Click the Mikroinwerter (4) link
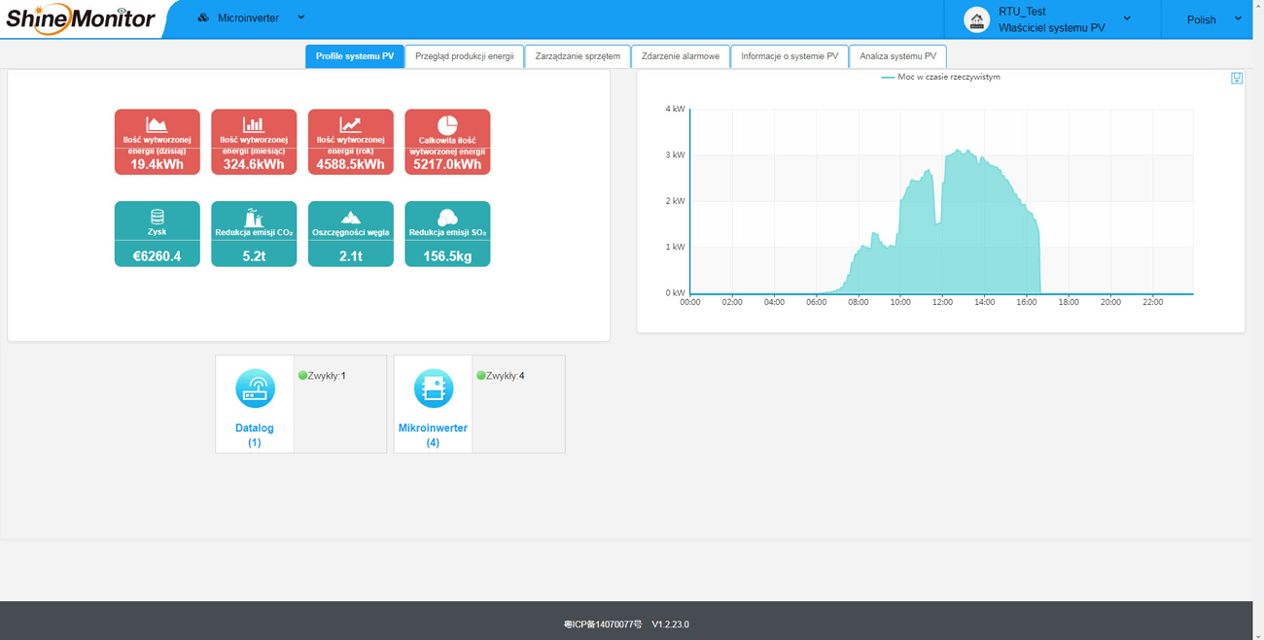The height and width of the screenshot is (640, 1264). 433,435
